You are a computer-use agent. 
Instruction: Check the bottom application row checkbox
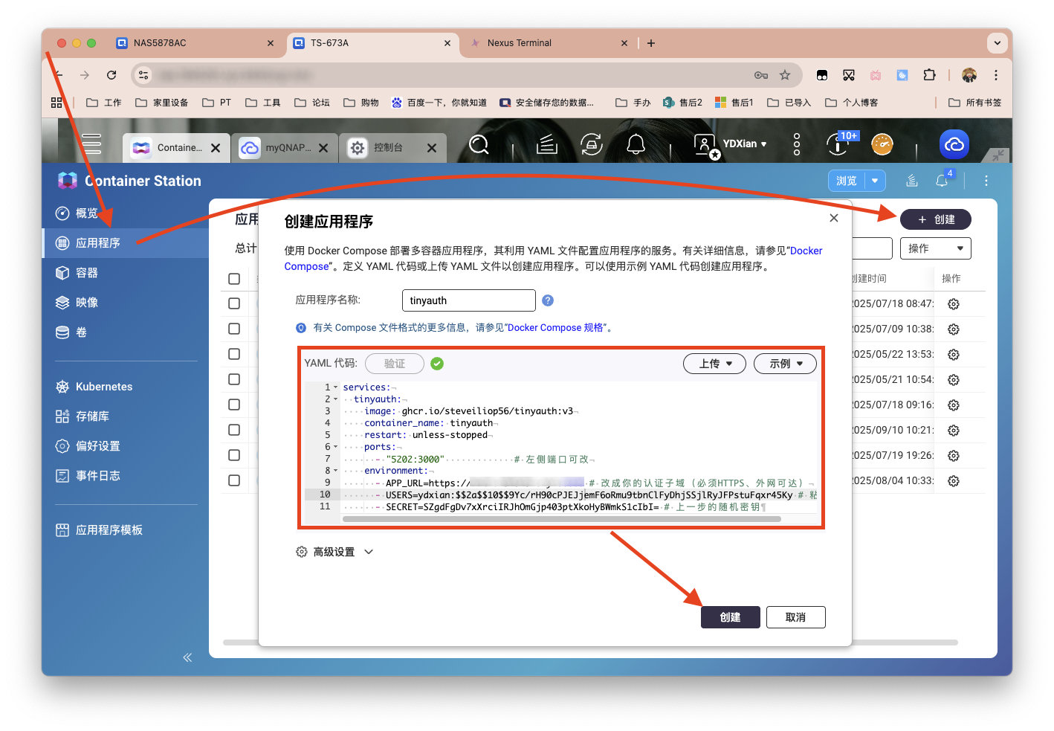(x=234, y=480)
